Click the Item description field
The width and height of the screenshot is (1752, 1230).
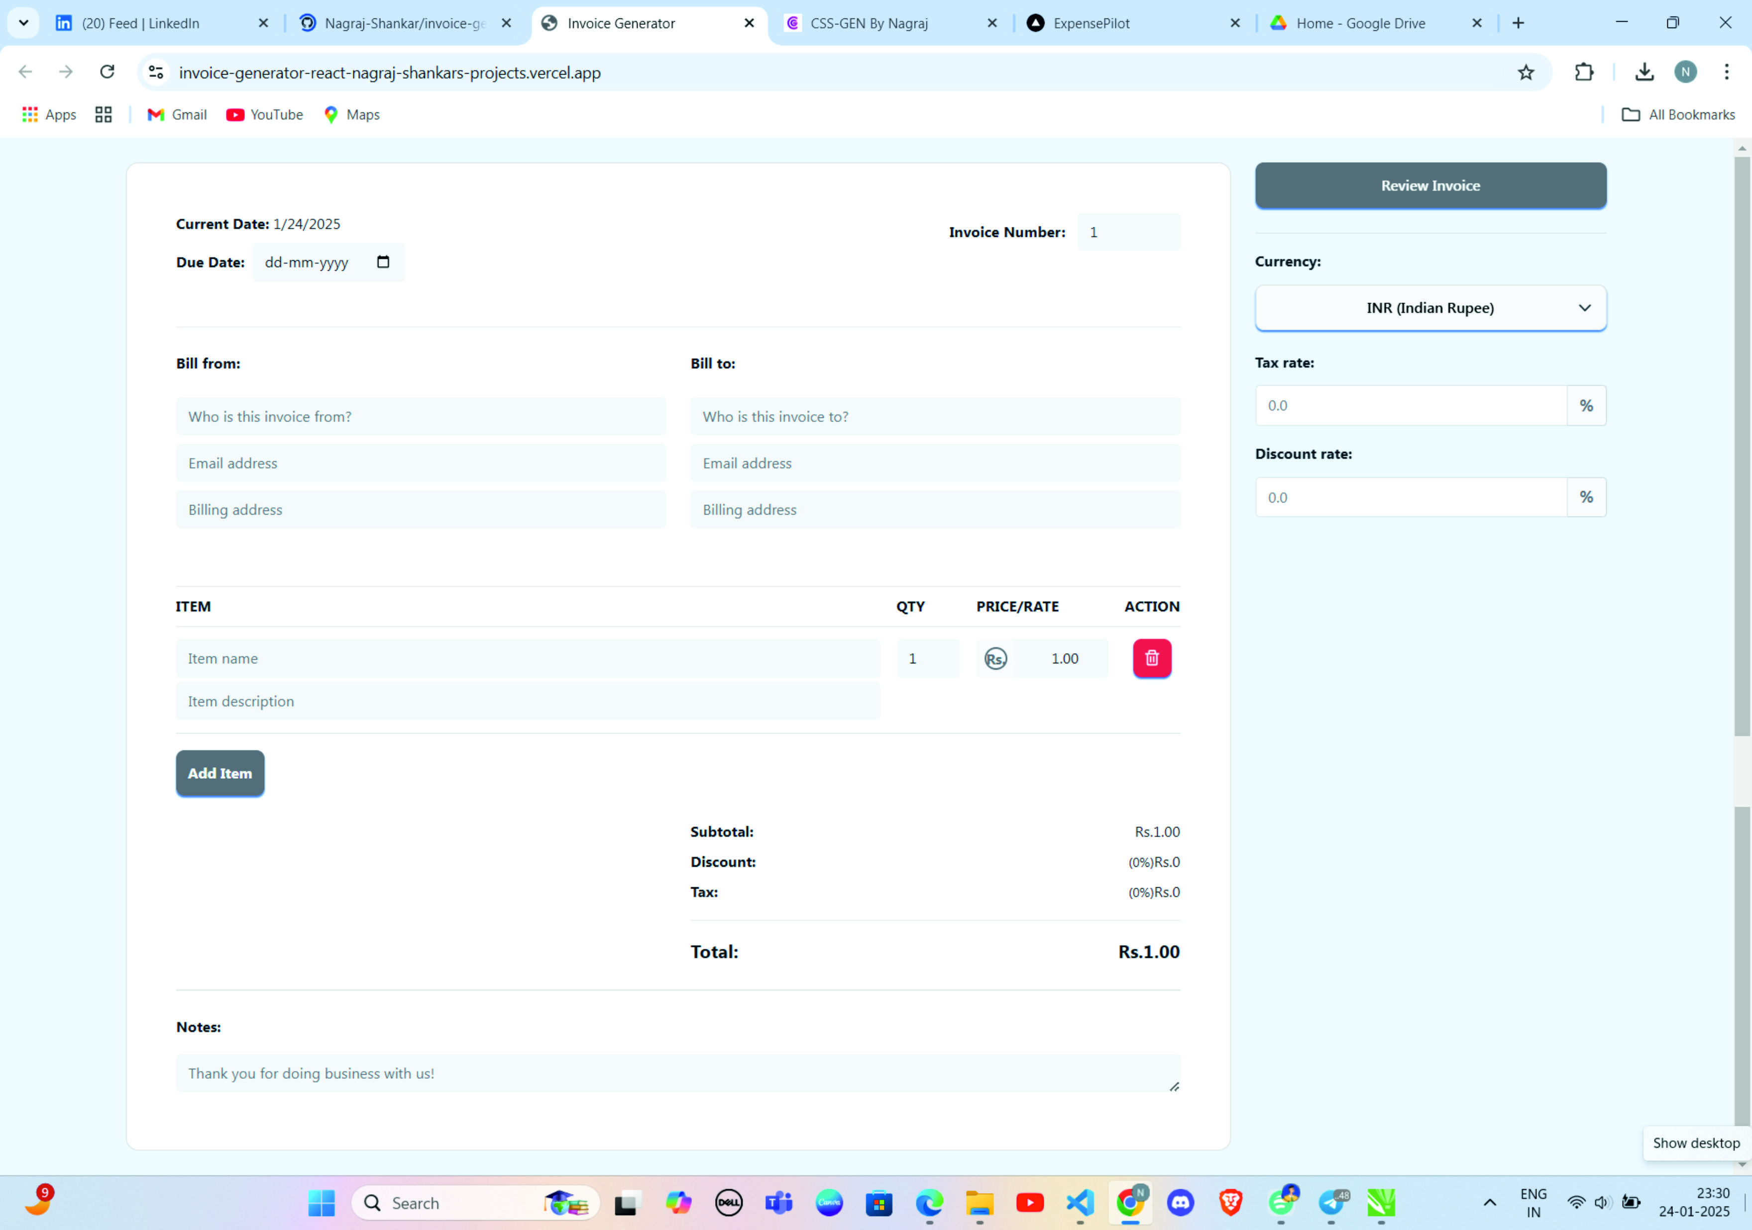(527, 701)
